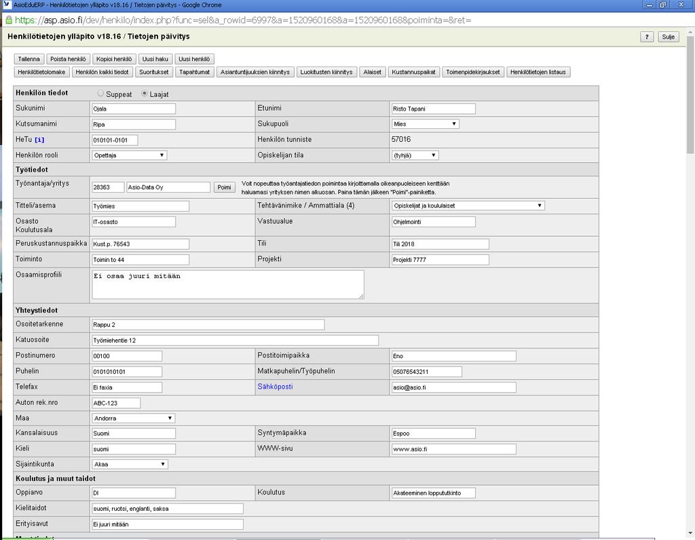Open the Sukupuoli dropdown
The image size is (695, 540).
pos(425,124)
